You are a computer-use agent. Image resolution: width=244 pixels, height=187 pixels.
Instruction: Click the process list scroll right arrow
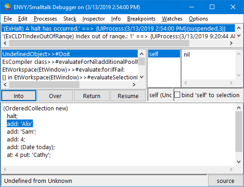(231, 43)
